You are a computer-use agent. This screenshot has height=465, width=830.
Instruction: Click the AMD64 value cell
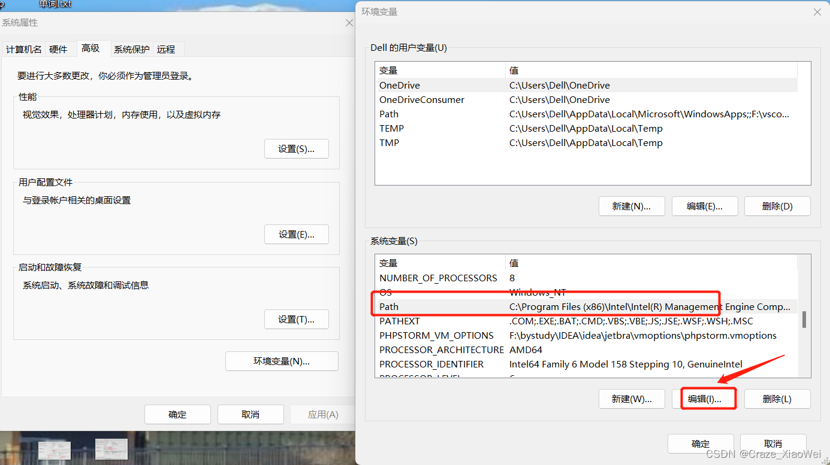click(x=526, y=350)
